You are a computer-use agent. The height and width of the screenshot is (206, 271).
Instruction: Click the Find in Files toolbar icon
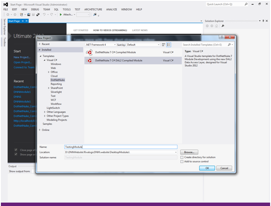click(x=95, y=15)
